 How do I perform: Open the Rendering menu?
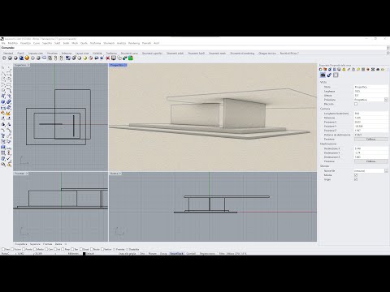(134, 43)
